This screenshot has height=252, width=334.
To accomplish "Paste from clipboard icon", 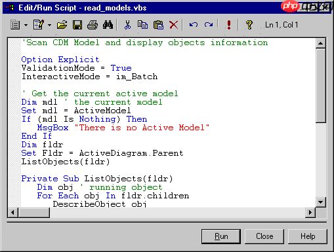I will [158, 25].
